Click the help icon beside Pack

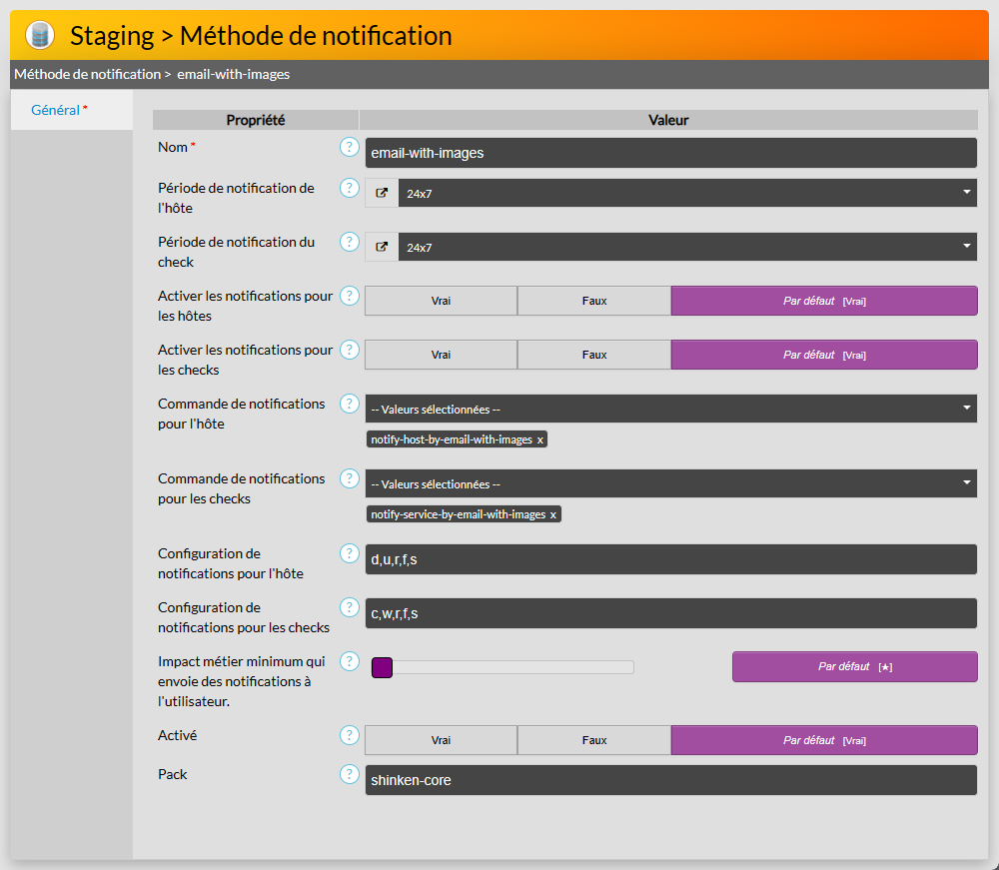349,774
